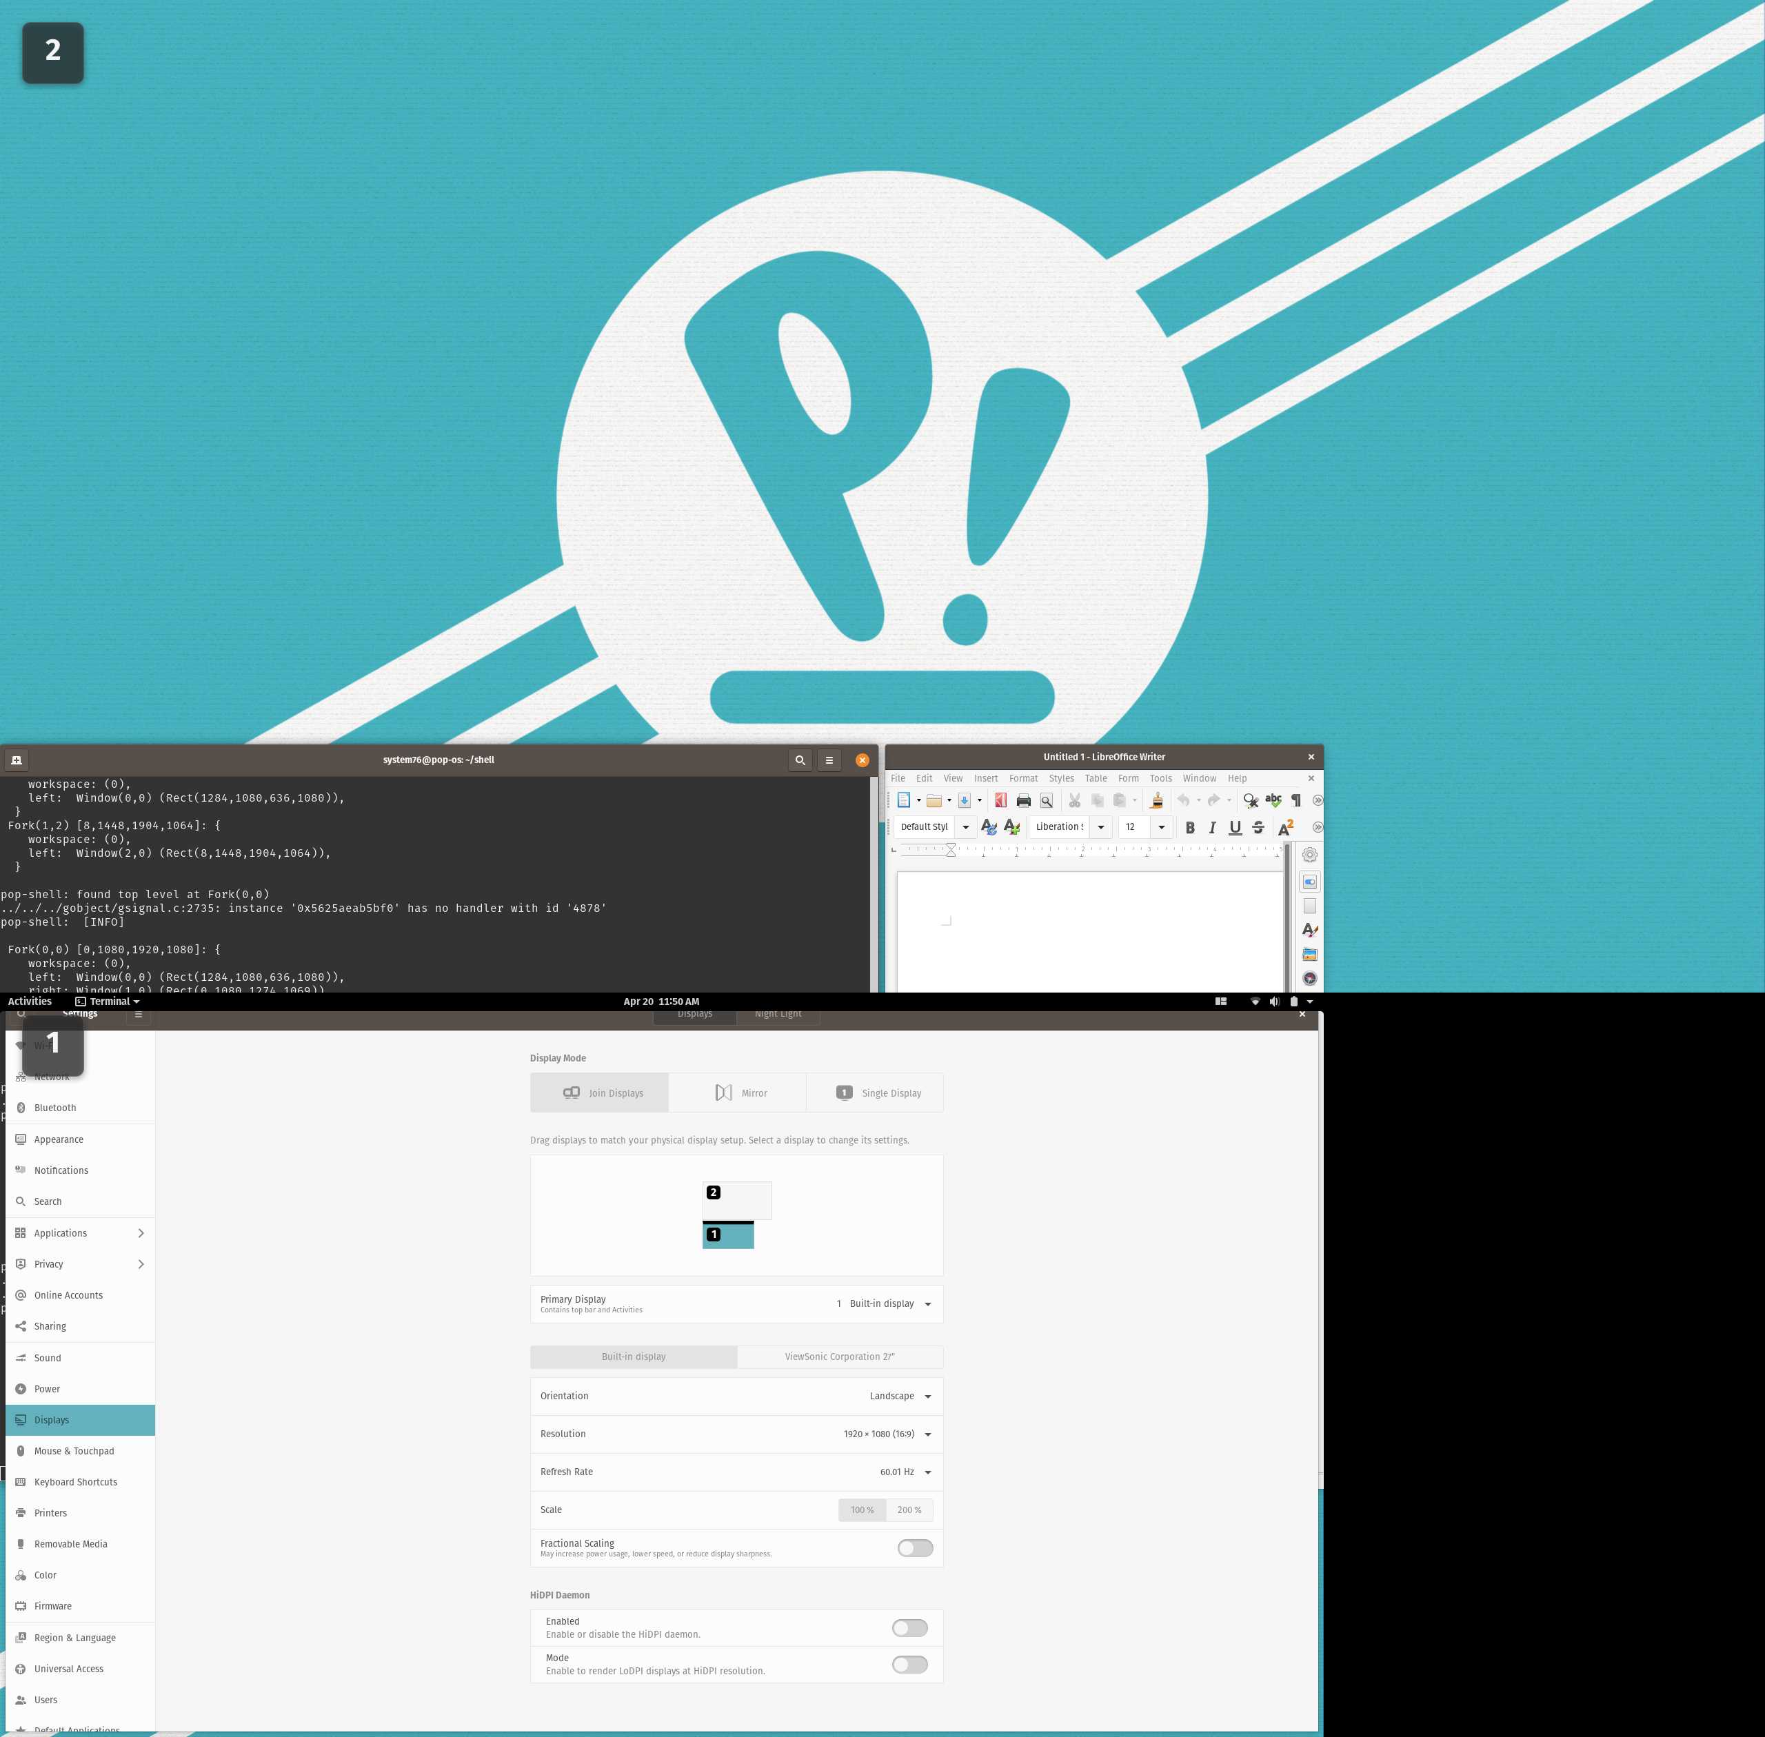This screenshot has width=1765, height=1737.
Task: Open the paragraph style dropdown in Writer
Action: coord(965,827)
